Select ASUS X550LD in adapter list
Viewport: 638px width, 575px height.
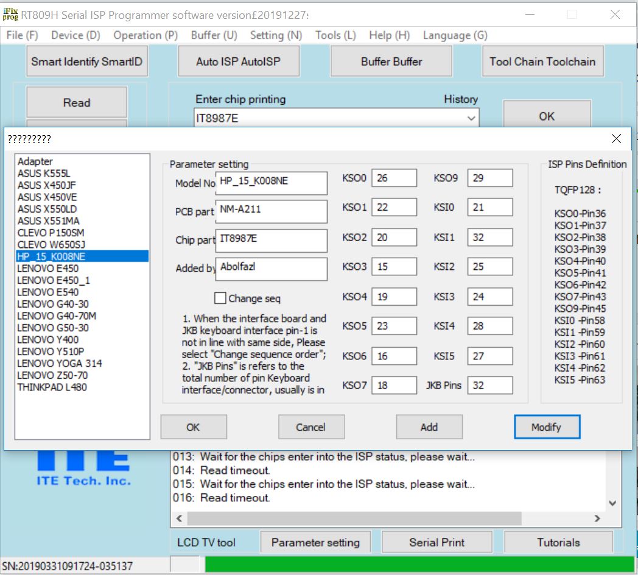[82, 209]
